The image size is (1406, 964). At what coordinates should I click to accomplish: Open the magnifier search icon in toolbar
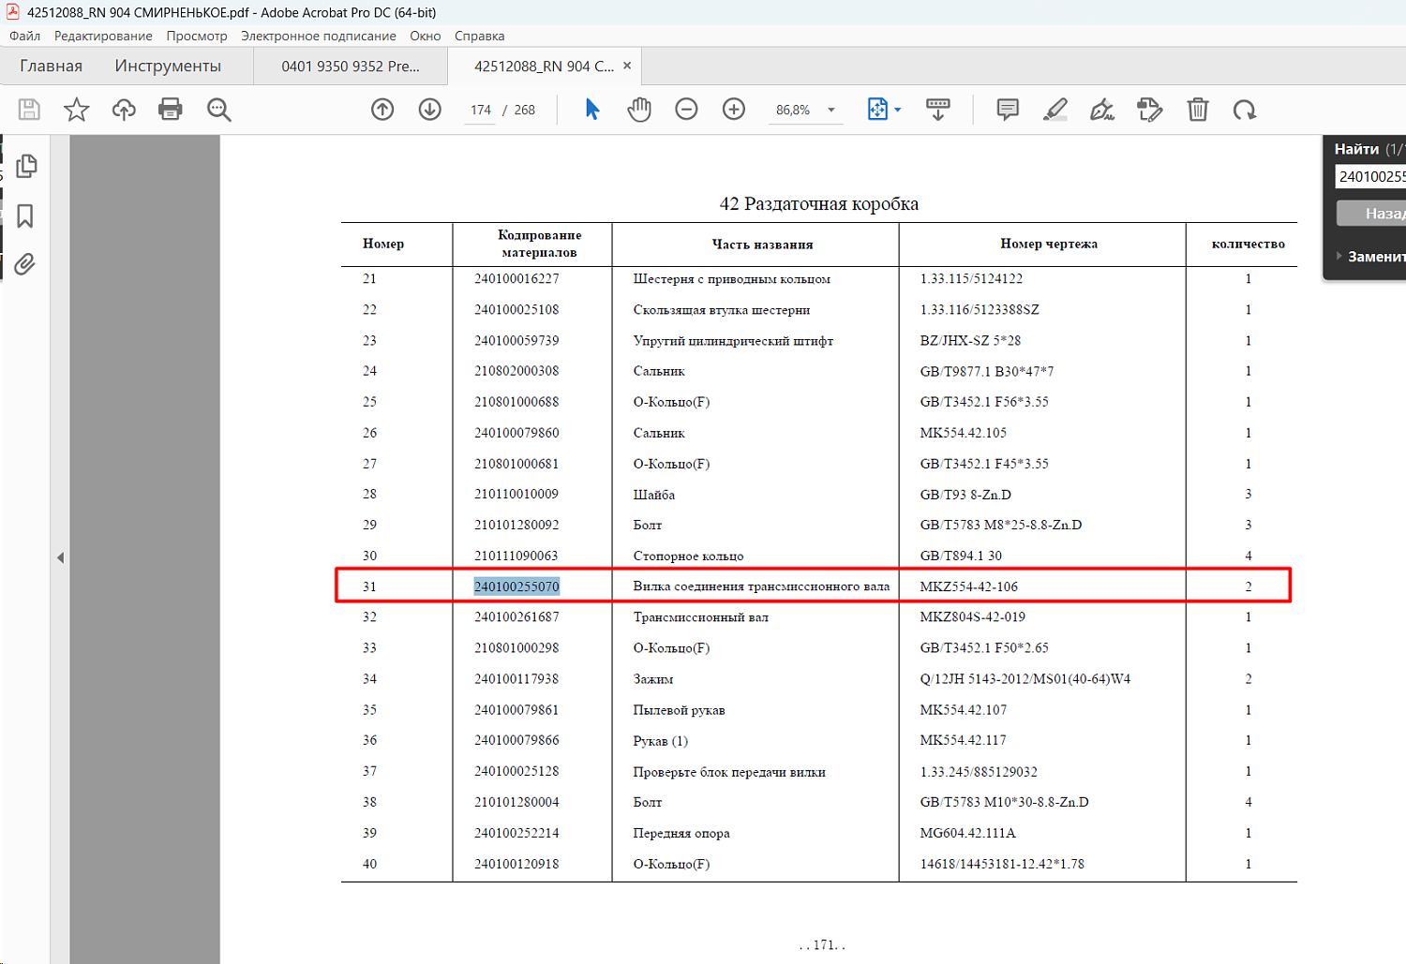(x=219, y=110)
